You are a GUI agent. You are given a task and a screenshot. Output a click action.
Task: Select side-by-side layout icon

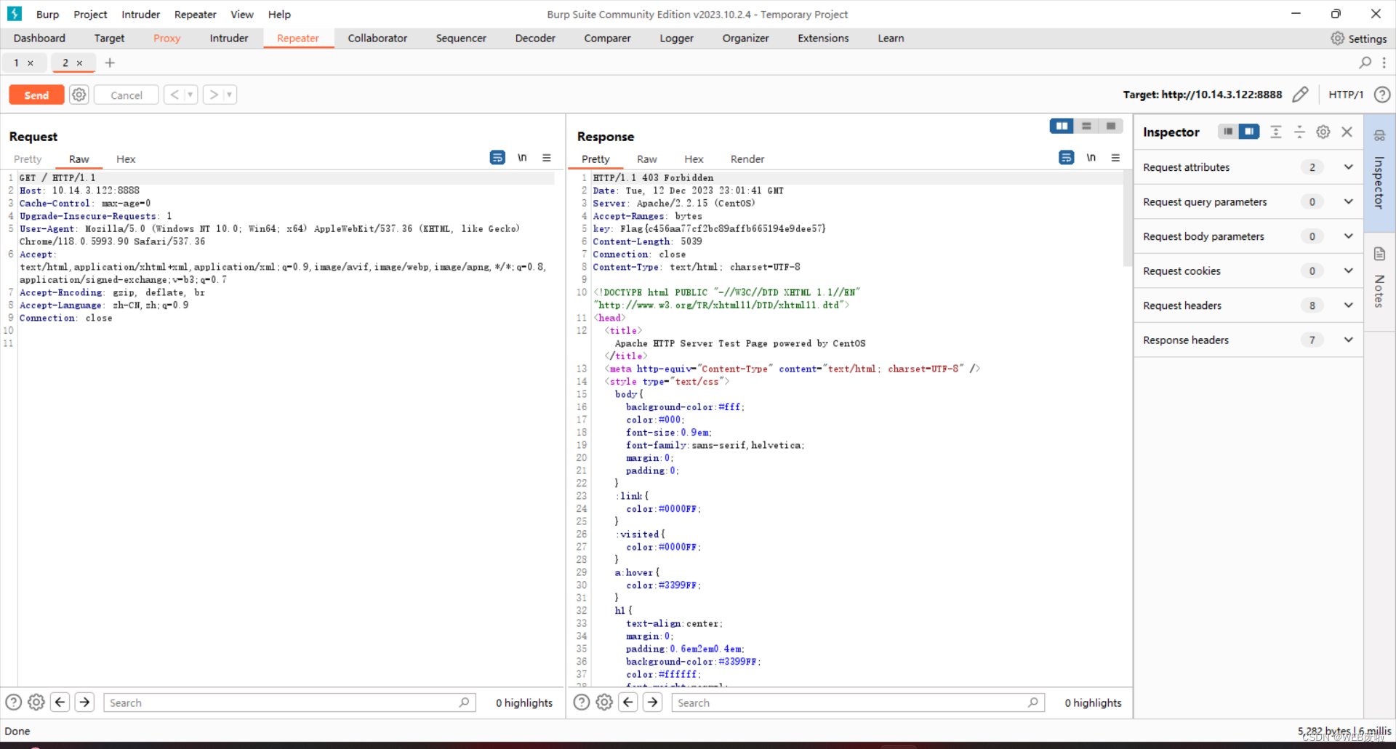tap(1062, 126)
